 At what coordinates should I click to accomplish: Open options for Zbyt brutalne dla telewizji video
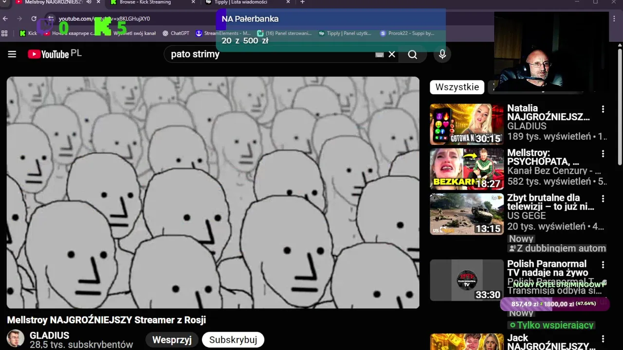tap(603, 199)
